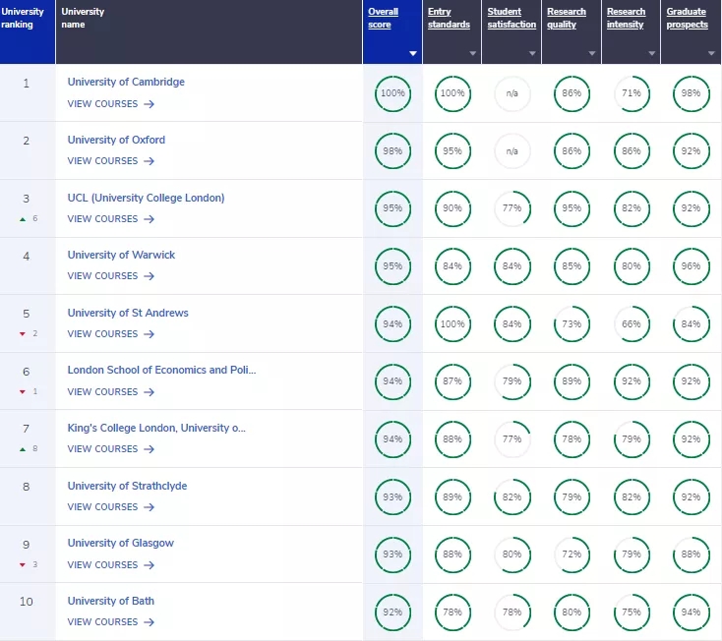
Task: Sort table by Overall score column
Action: tap(382, 18)
